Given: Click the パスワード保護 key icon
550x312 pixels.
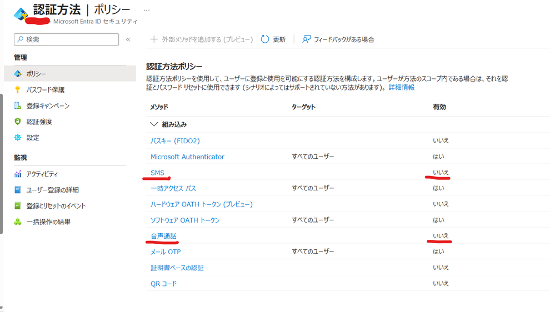Looking at the screenshot, I should click(x=18, y=89).
